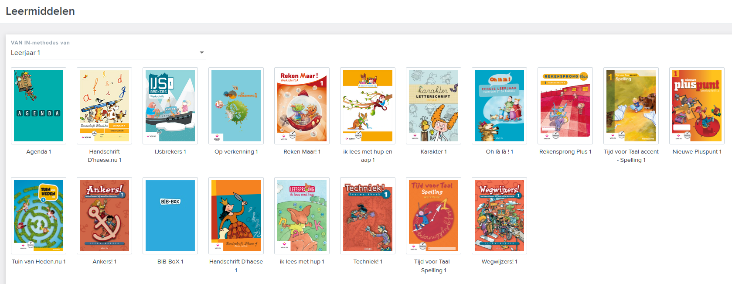Image resolution: width=732 pixels, height=284 pixels.
Task: Select the Leerjaar 1 combo box field
Action: click(108, 53)
